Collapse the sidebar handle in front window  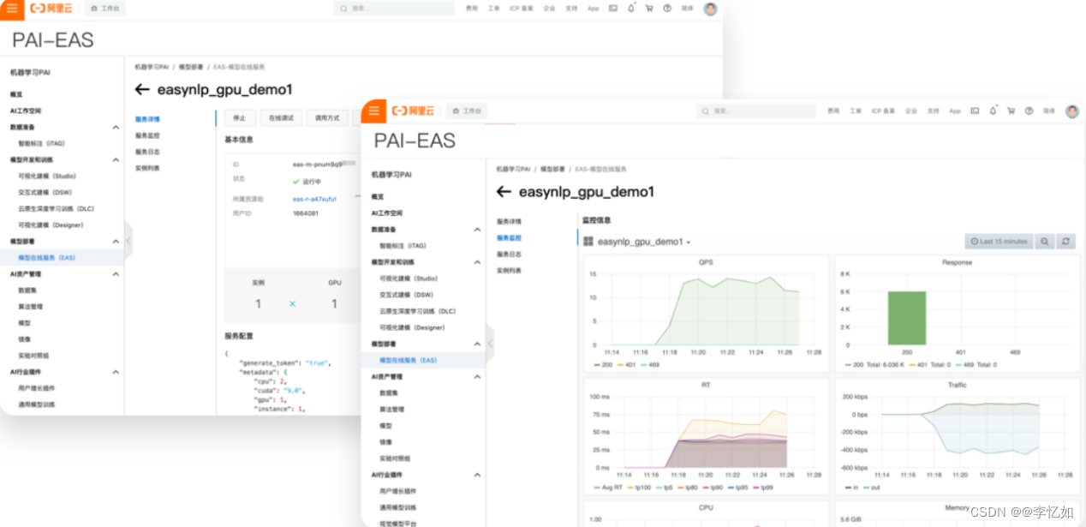pyautogui.click(x=490, y=344)
